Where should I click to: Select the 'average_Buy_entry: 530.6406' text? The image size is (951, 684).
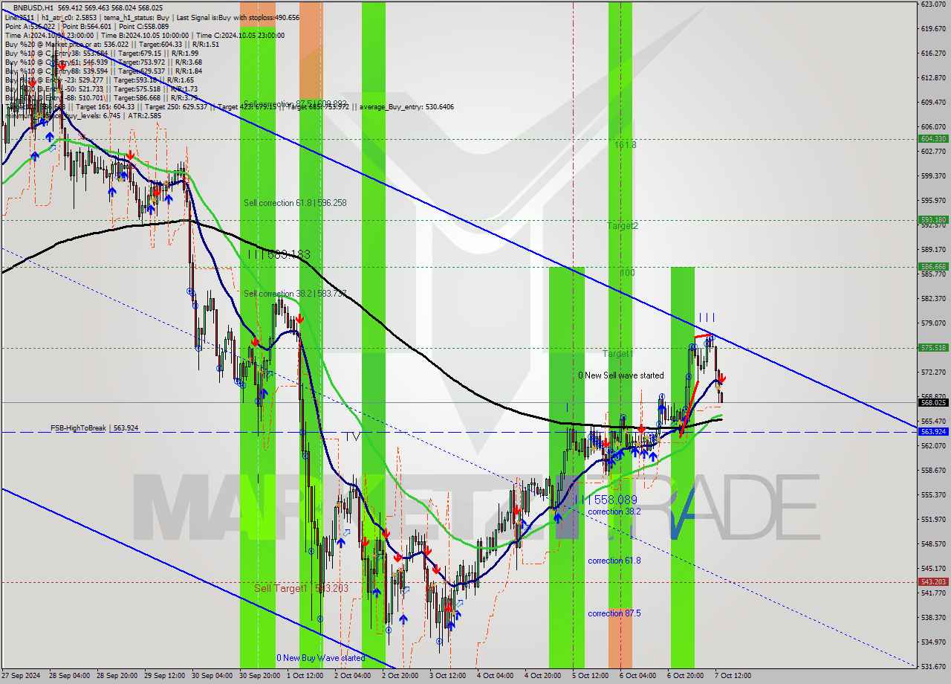[406, 107]
